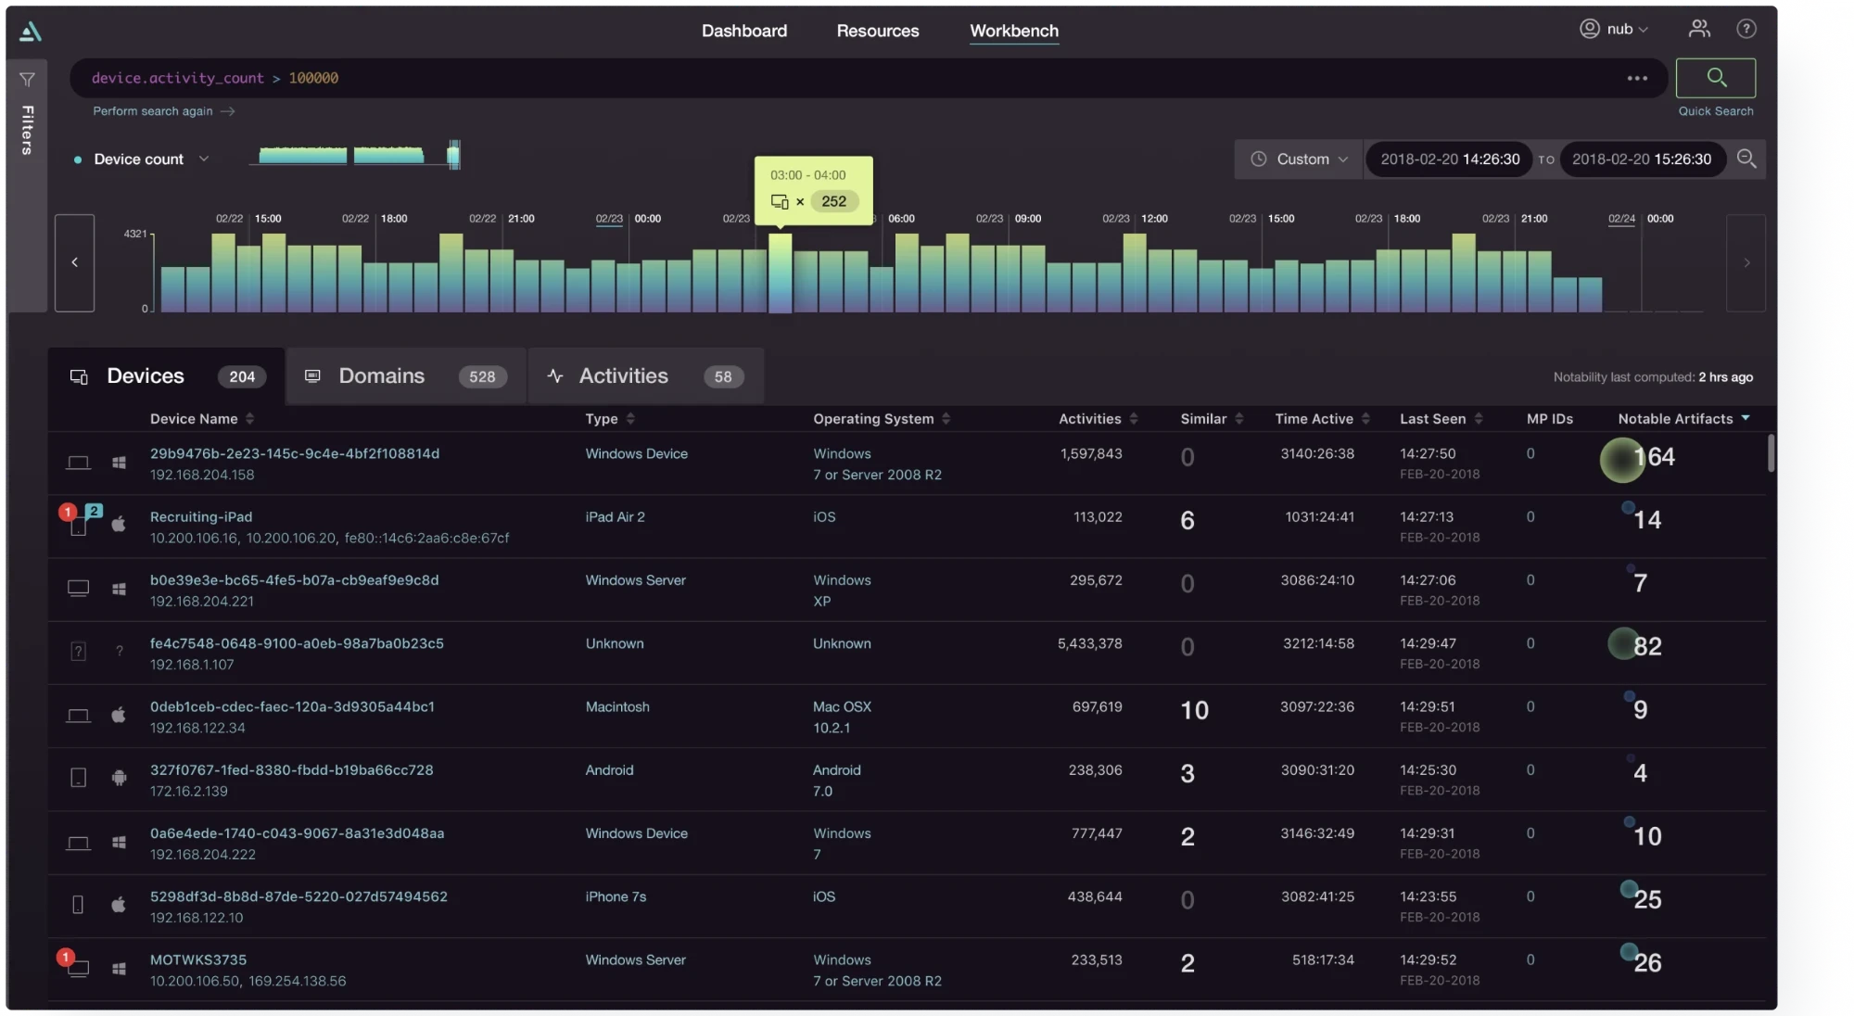
Task: Open the Recruiting-iPad device link
Action: click(x=201, y=516)
